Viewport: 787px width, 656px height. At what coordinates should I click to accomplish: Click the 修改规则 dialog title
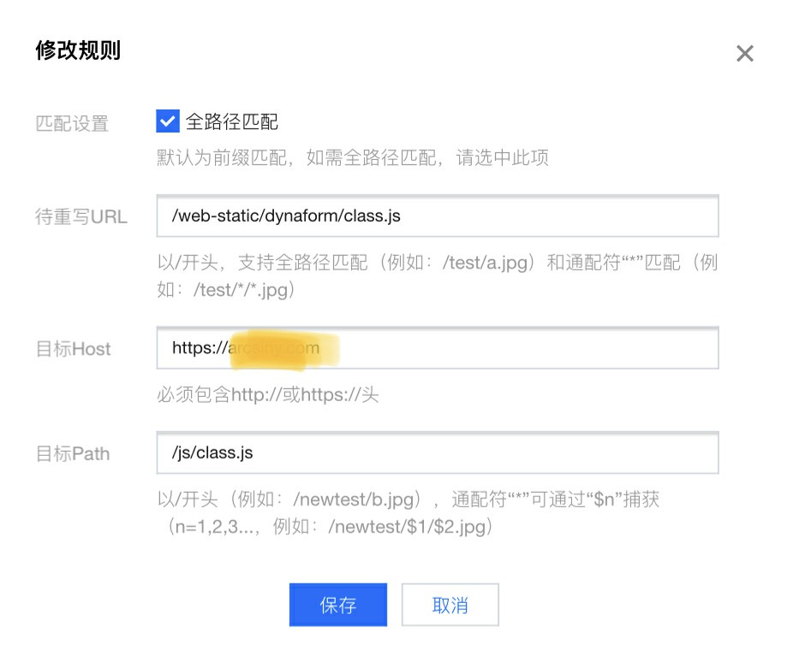78,51
